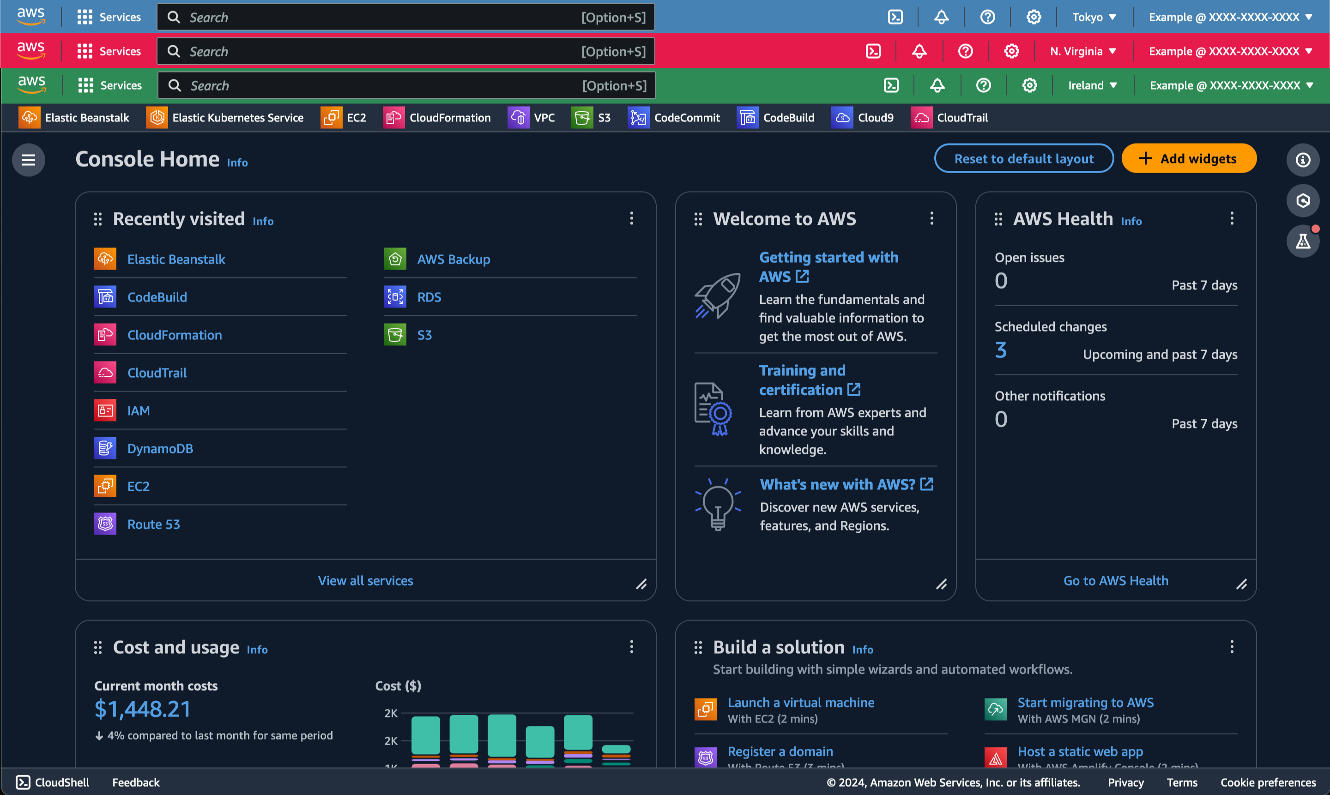Open Recently visited widget options menu

631,218
